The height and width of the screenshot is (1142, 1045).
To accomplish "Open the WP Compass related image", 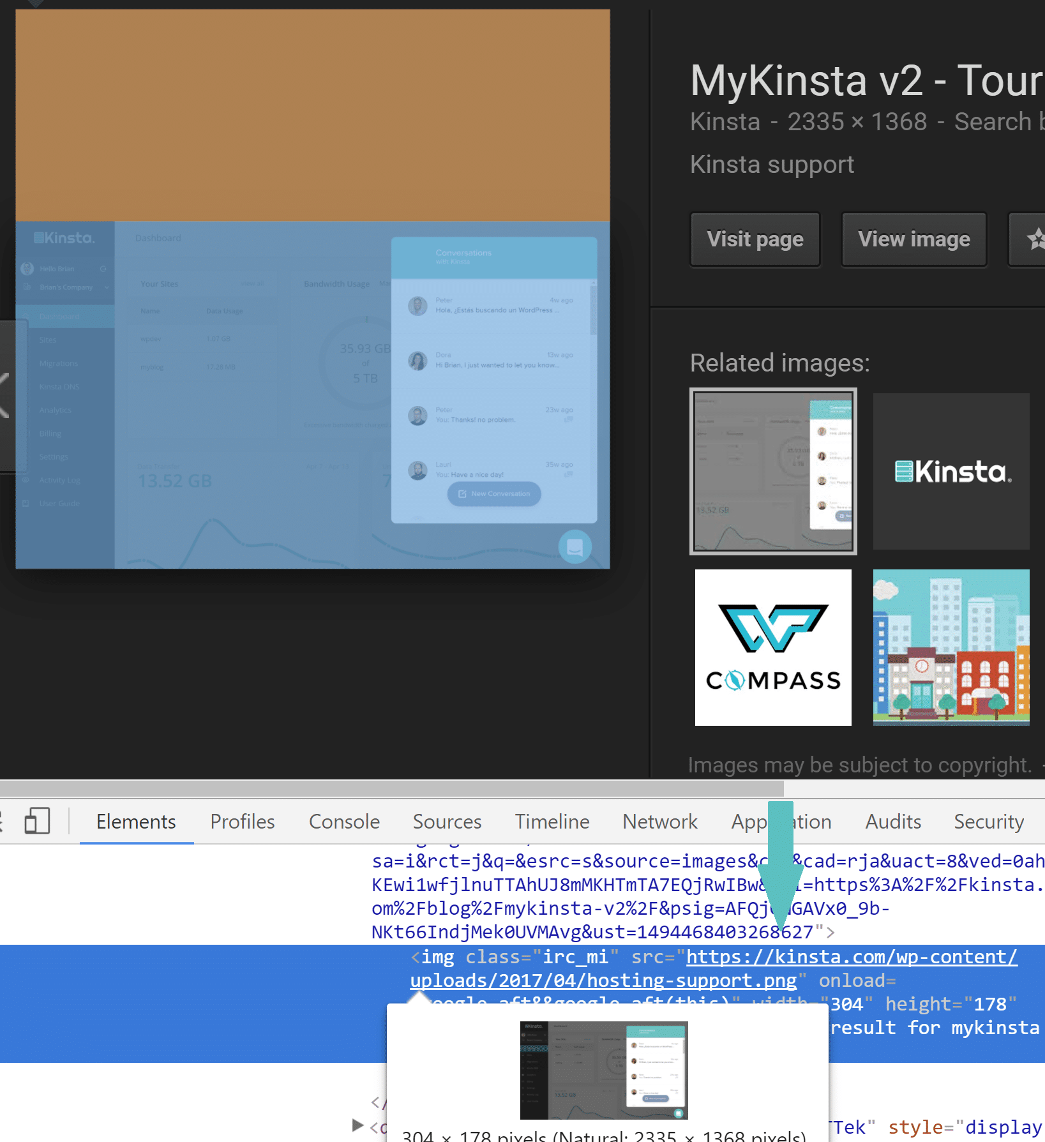I will coord(772,647).
